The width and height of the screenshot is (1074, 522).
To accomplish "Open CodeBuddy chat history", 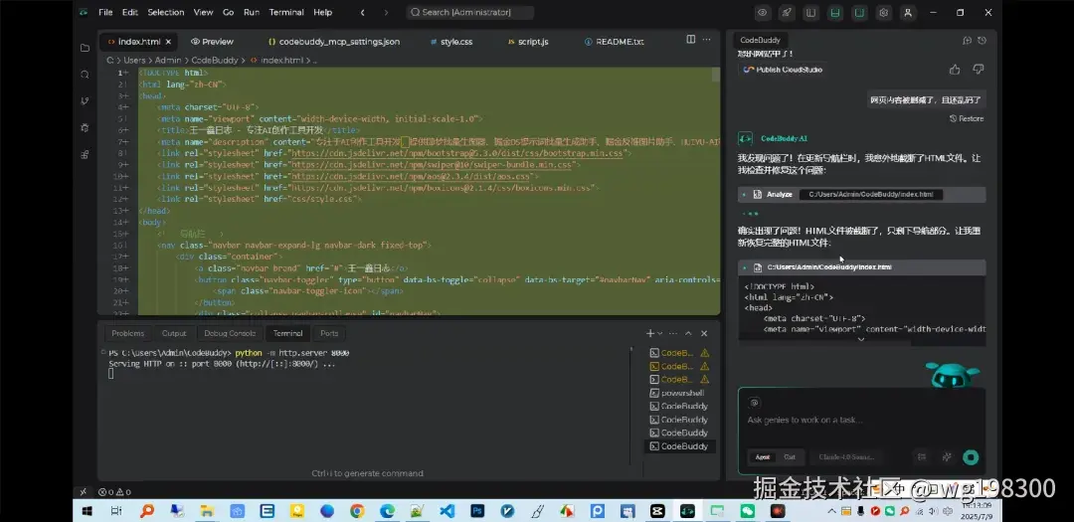I will coord(983,41).
